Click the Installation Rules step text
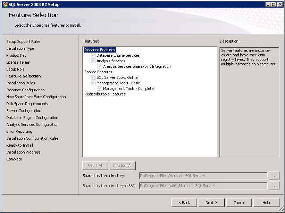 click(x=20, y=83)
